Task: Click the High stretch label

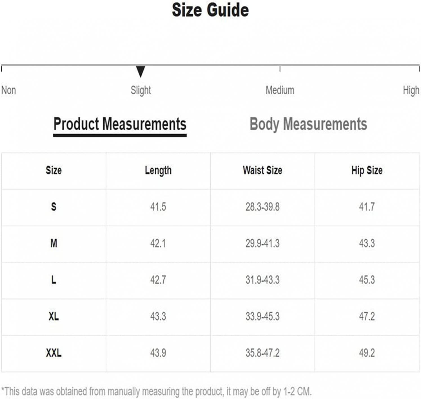Action: (x=411, y=90)
